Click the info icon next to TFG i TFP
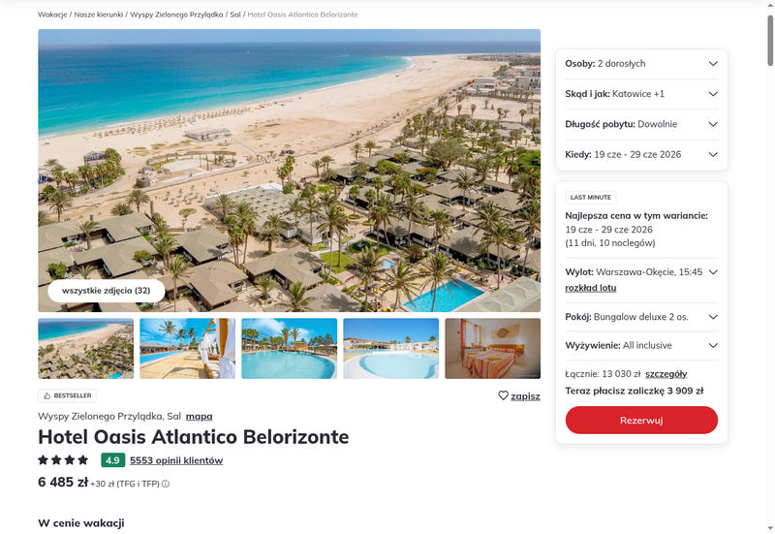Viewport: 775px width, 534px height. (166, 484)
